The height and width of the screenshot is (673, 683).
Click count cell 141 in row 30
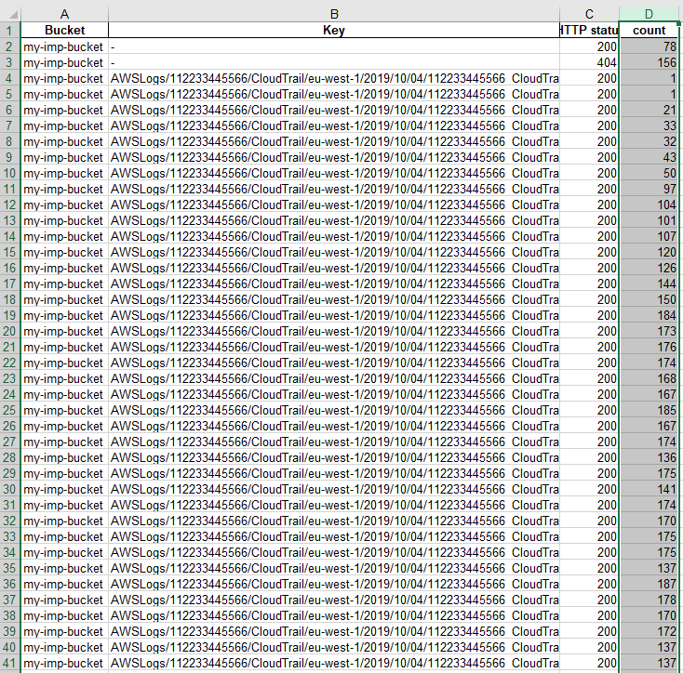(649, 489)
